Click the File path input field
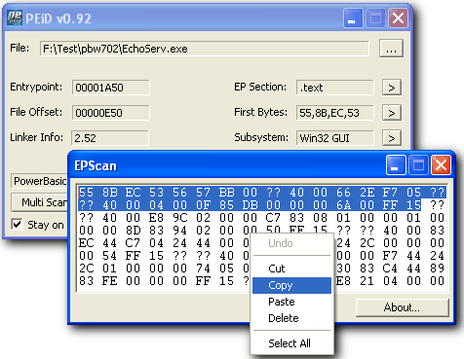This screenshot has height=359, width=464. point(205,49)
